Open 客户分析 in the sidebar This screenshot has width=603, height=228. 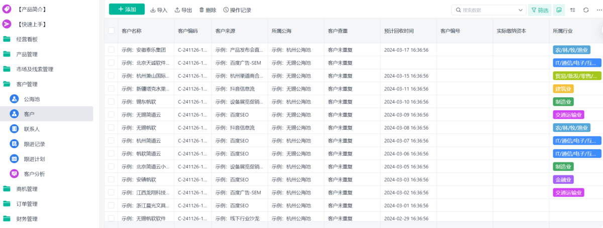(x=47, y=174)
